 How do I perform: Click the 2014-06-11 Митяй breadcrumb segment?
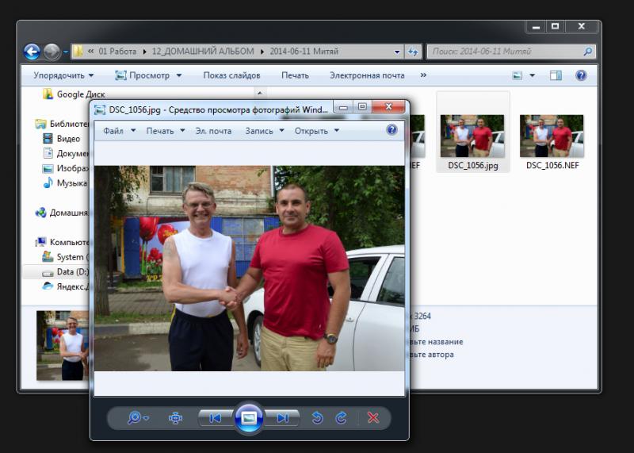pos(304,52)
